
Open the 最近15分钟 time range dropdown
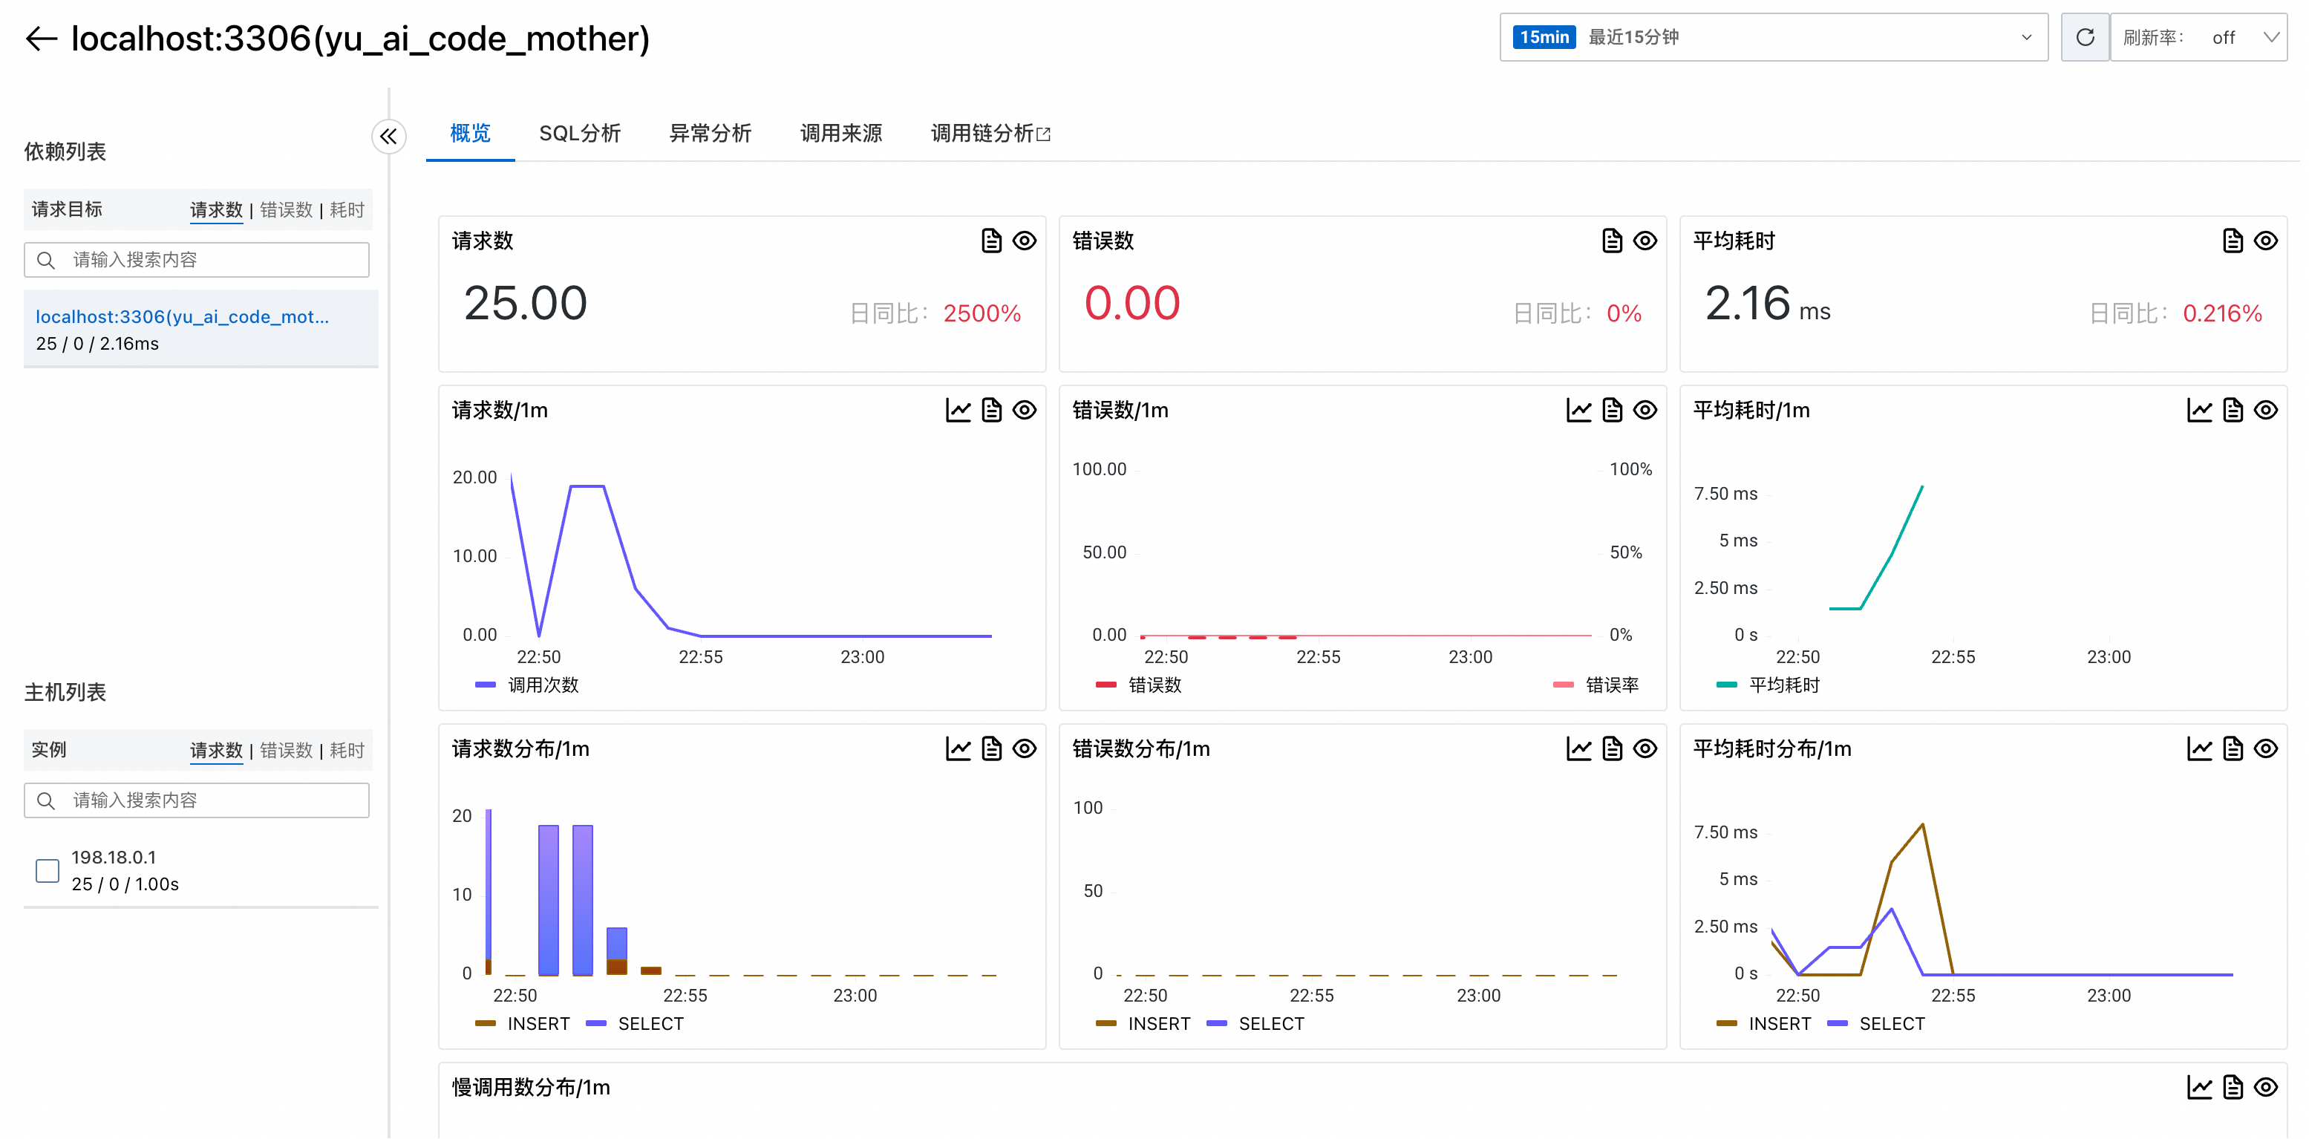1772,38
